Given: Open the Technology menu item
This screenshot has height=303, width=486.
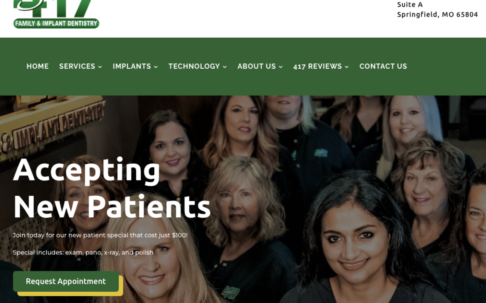Looking at the screenshot, I should tap(194, 66).
